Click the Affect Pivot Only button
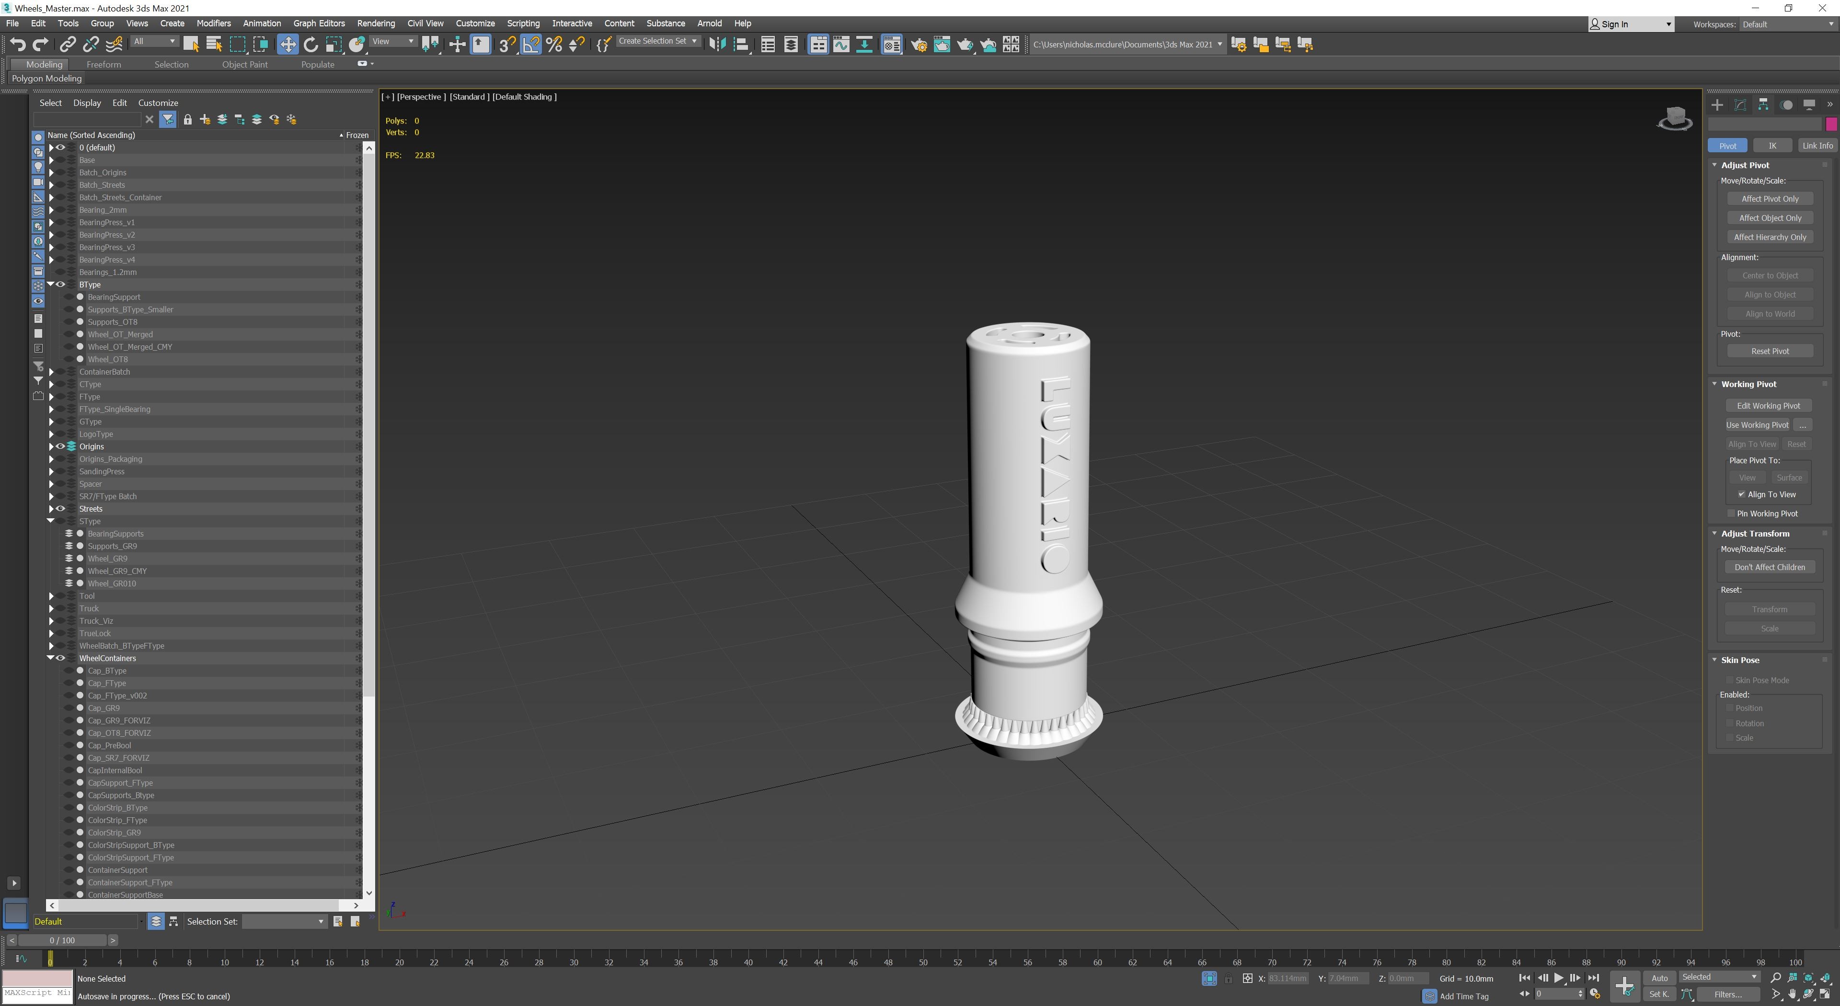This screenshot has width=1840, height=1006. (x=1770, y=198)
